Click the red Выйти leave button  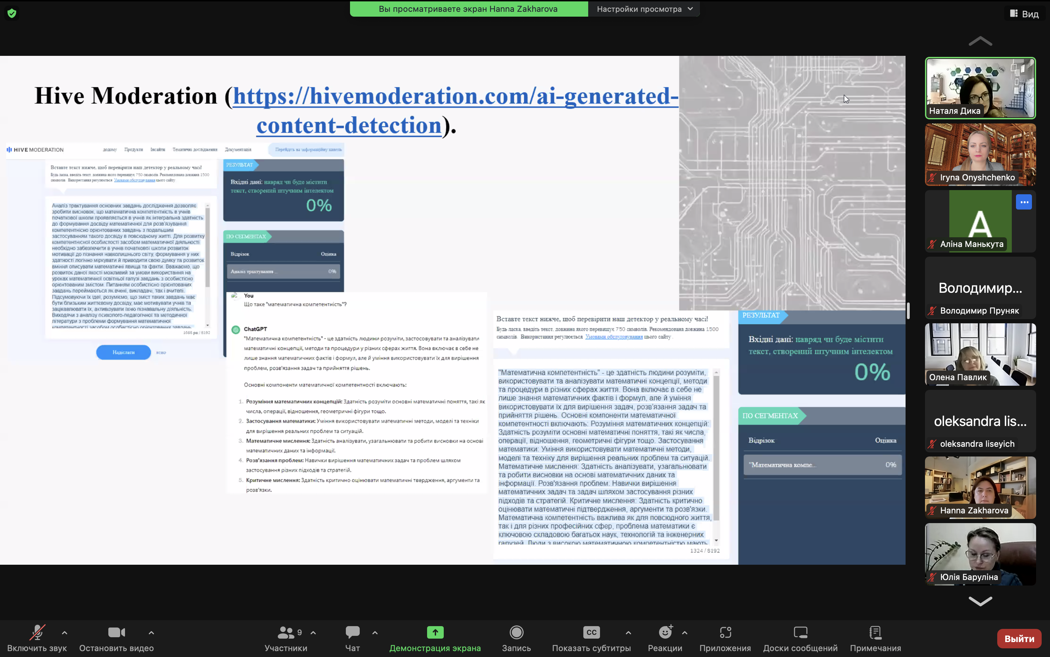coord(1019,638)
